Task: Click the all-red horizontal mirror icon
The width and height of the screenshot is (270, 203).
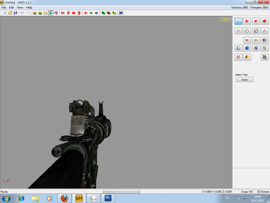Action: (74, 13)
